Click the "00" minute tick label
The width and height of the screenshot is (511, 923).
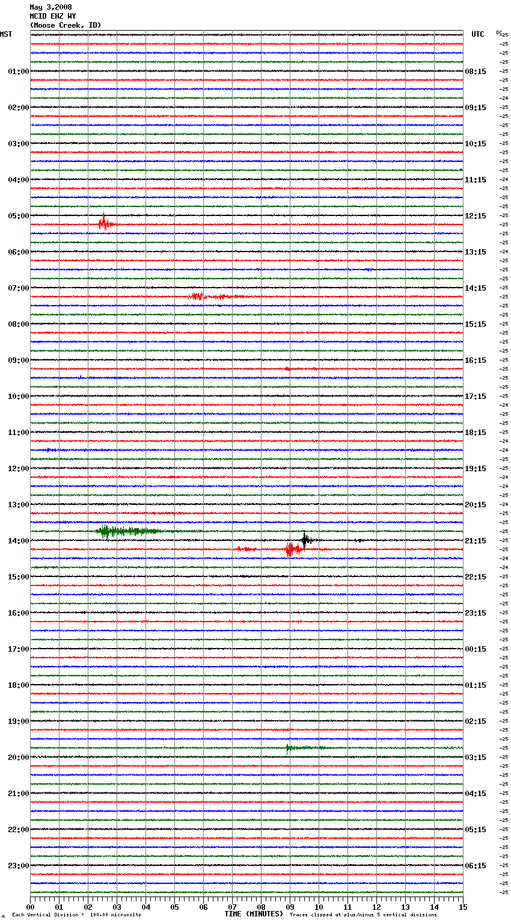pyautogui.click(x=31, y=907)
